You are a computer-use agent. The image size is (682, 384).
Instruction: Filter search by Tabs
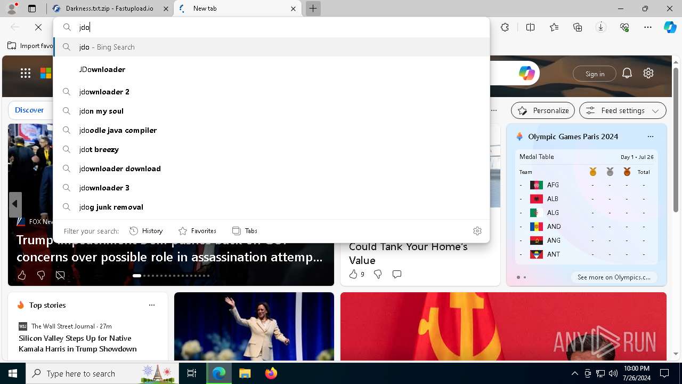click(245, 231)
